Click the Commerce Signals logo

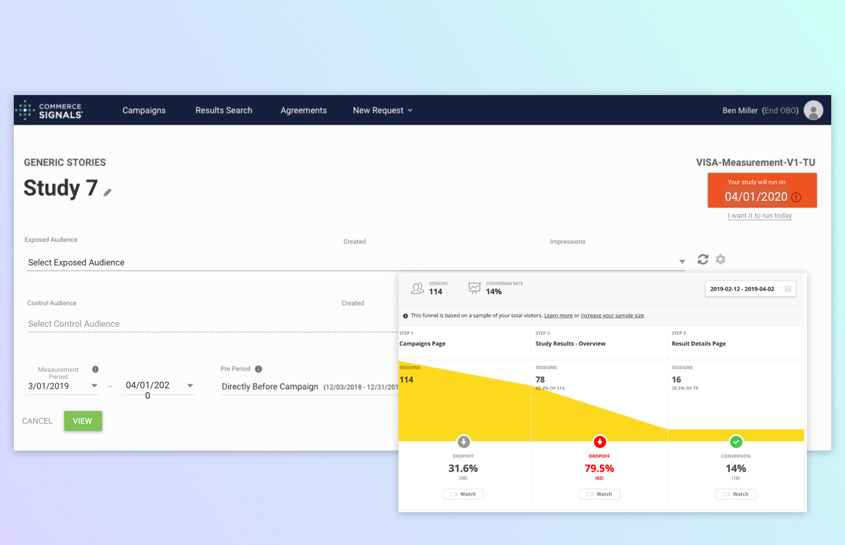pyautogui.click(x=49, y=110)
